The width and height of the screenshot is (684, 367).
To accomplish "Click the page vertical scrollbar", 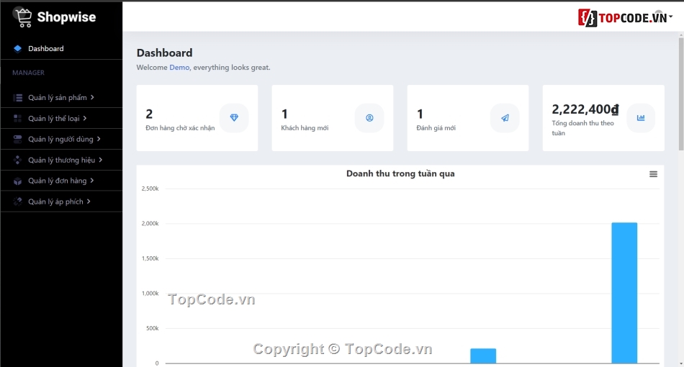I will (x=680, y=94).
